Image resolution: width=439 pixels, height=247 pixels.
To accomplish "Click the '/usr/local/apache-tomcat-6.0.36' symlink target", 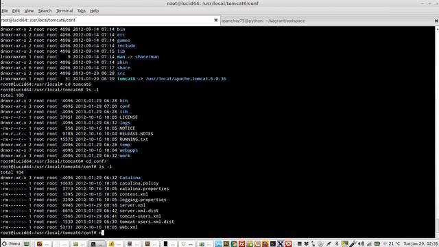I will click(186, 79).
